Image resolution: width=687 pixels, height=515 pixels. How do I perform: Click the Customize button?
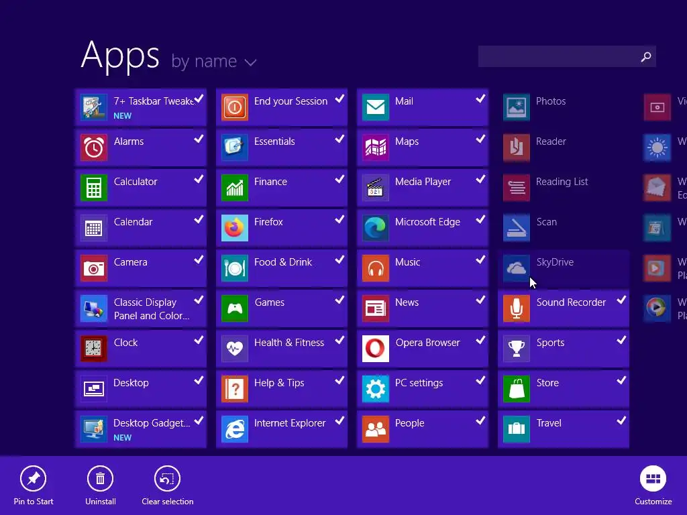click(x=653, y=485)
